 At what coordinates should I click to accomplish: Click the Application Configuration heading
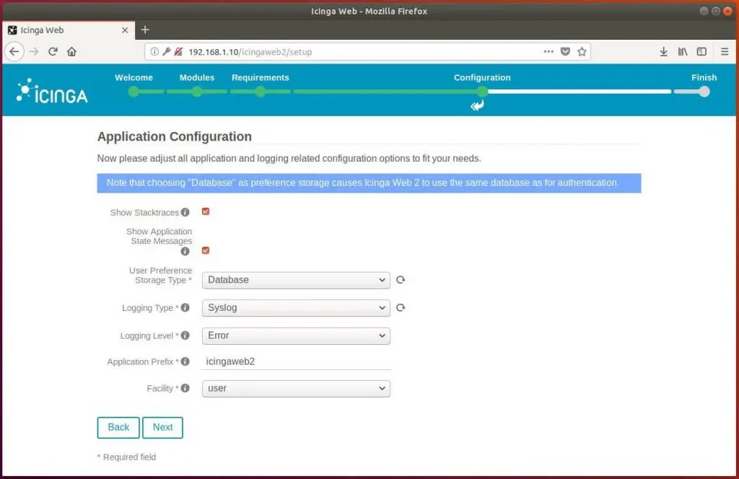point(175,136)
